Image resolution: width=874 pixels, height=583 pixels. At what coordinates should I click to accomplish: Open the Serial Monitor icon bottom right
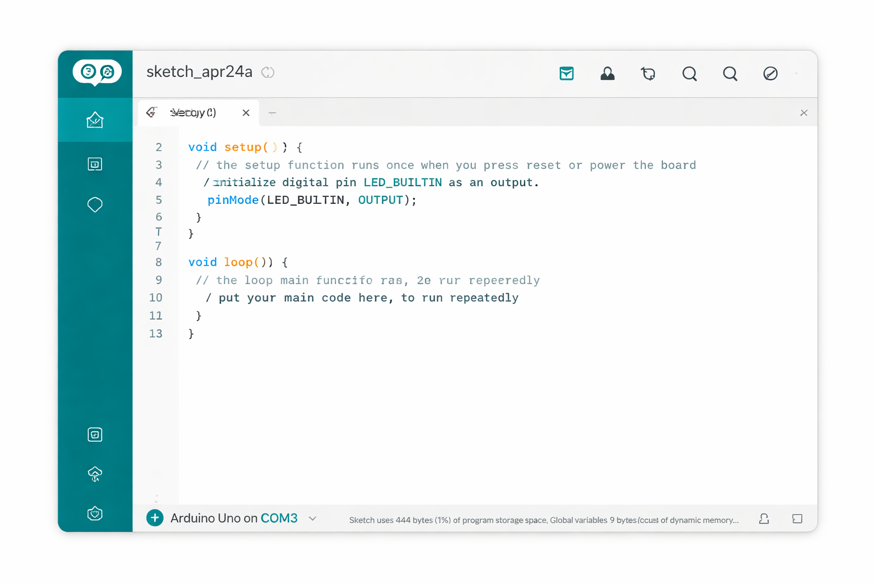coord(797,519)
